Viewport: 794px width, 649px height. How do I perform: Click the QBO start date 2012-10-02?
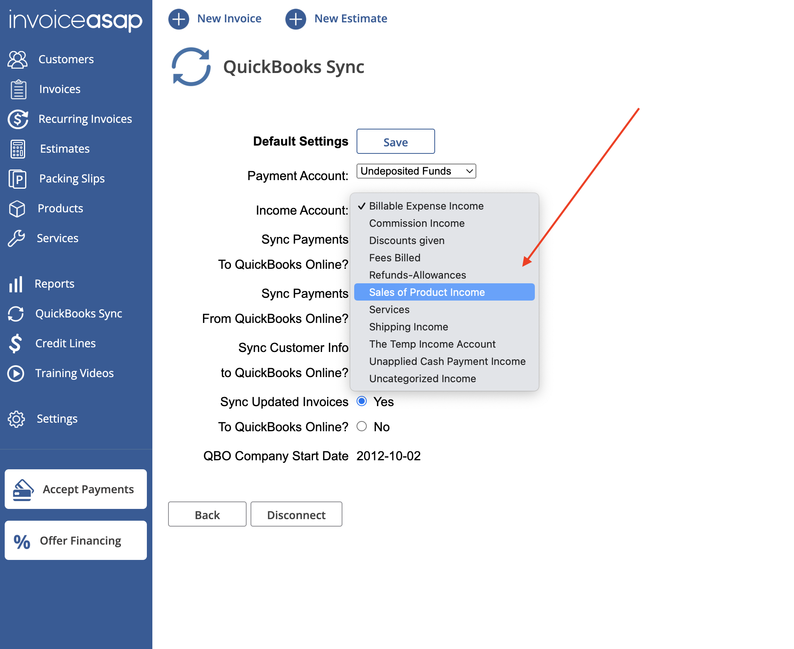pos(388,456)
